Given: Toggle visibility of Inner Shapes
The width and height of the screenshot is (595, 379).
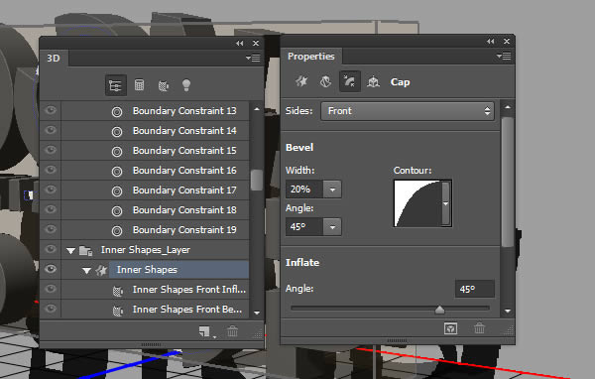Looking at the screenshot, I should (x=51, y=269).
